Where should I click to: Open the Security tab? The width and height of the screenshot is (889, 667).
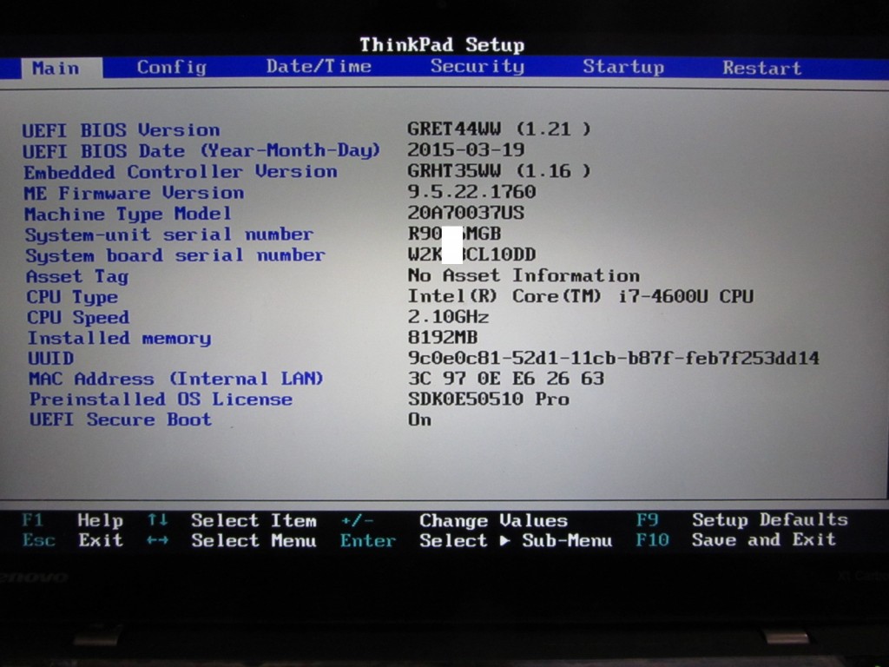(x=477, y=66)
